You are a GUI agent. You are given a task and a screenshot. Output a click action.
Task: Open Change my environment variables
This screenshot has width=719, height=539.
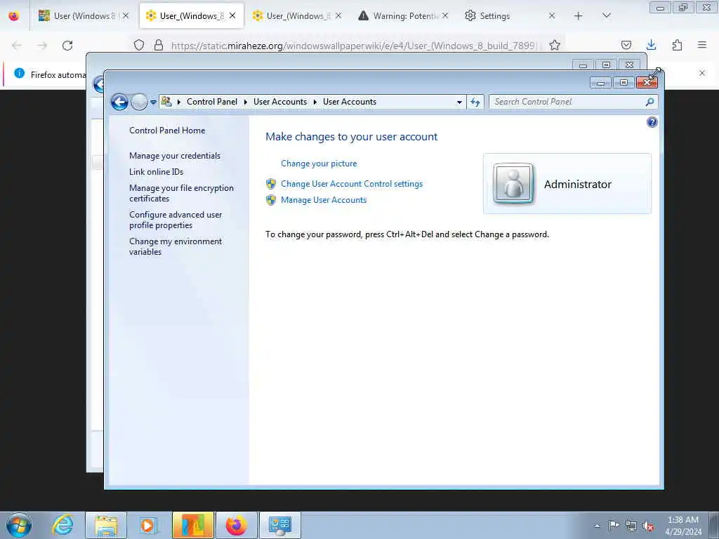point(175,246)
